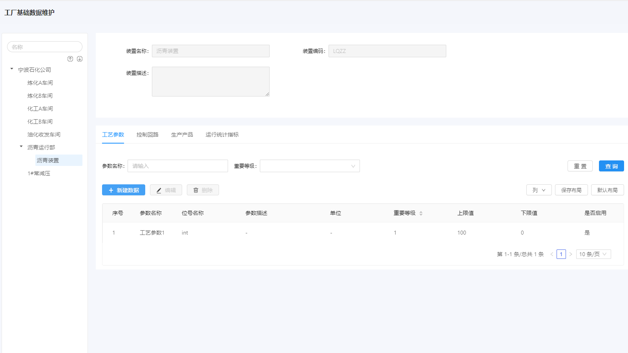Screen dimensions: 628x353
Task: Click the sort icon beside 重要等级 header
Action: [421, 213]
